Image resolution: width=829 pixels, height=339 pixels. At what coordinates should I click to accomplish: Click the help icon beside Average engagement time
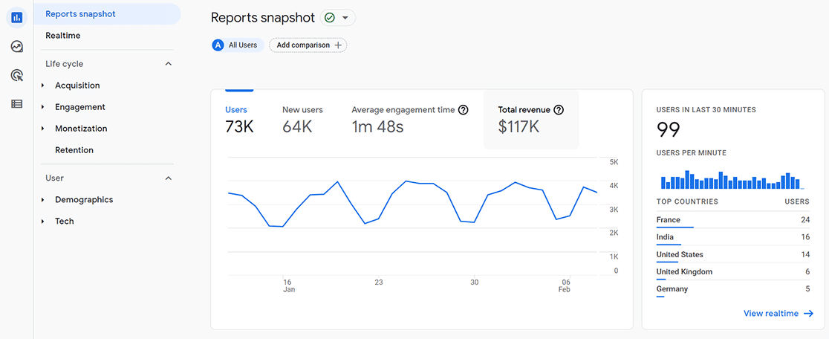(x=463, y=110)
